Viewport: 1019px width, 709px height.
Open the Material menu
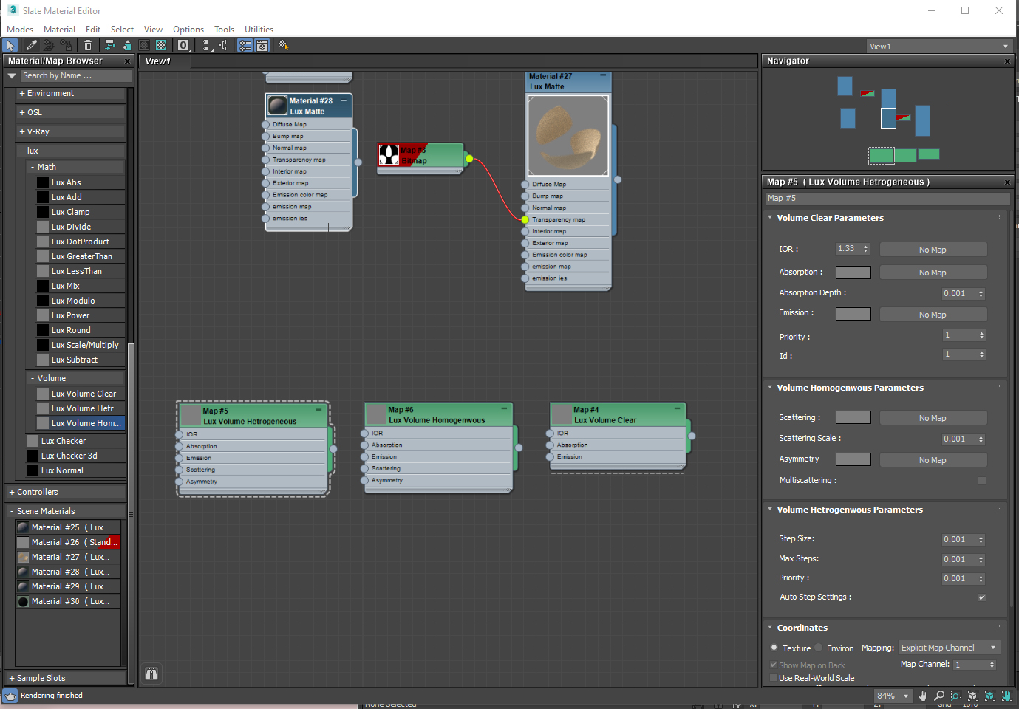pos(59,30)
